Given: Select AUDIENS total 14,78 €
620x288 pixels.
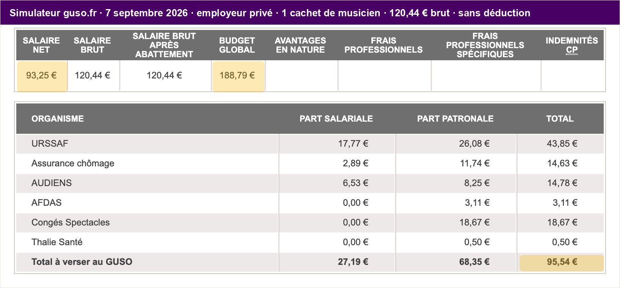Looking at the screenshot, I should (562, 183).
